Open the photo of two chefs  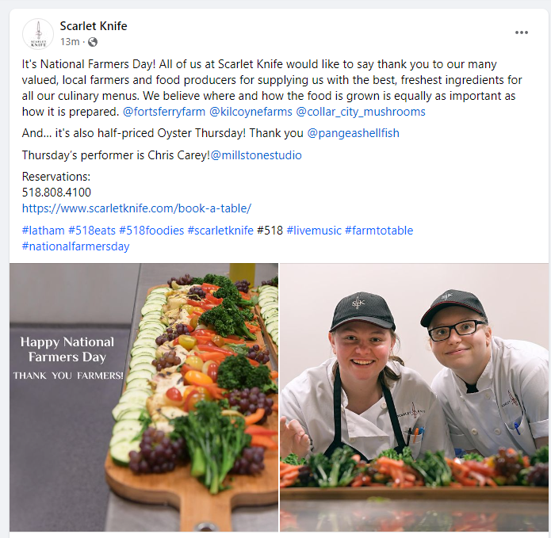point(415,397)
